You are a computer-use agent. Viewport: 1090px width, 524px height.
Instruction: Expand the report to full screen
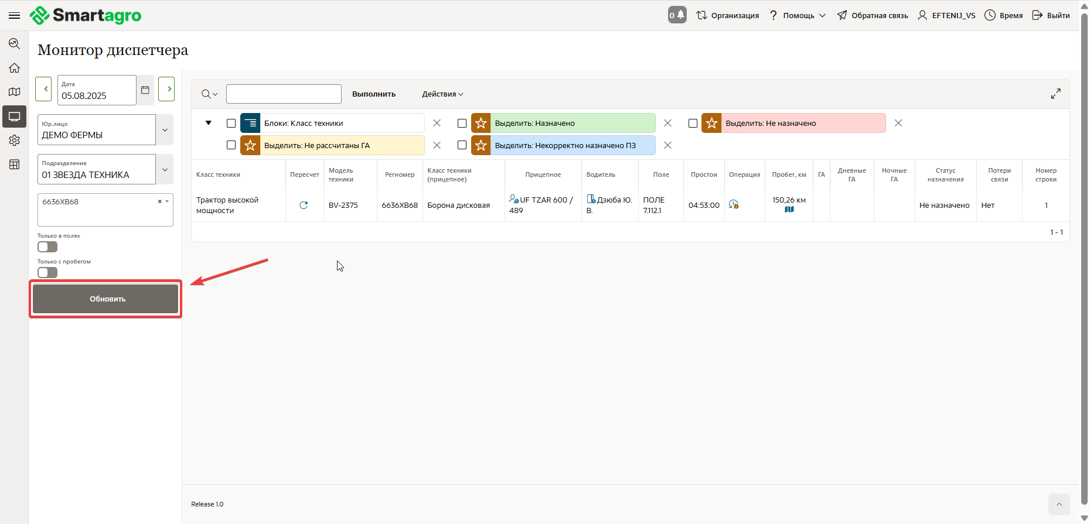click(x=1055, y=94)
